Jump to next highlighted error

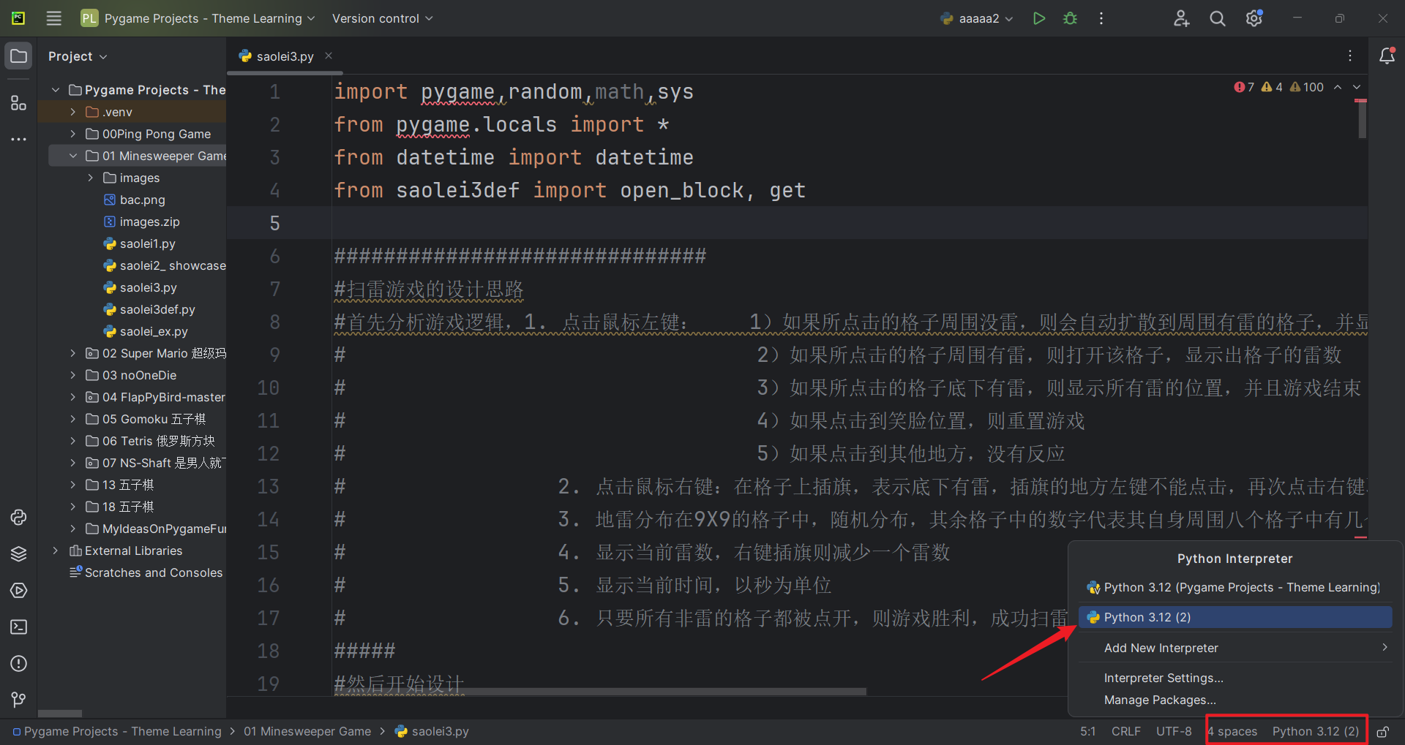1357,87
